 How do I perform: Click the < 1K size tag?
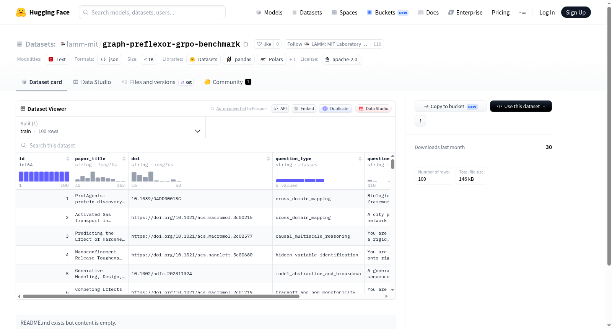(x=149, y=59)
